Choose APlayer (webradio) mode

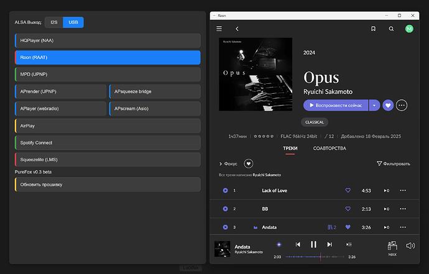(x=60, y=109)
